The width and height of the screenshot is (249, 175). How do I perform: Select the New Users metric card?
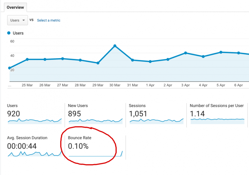[95, 113]
